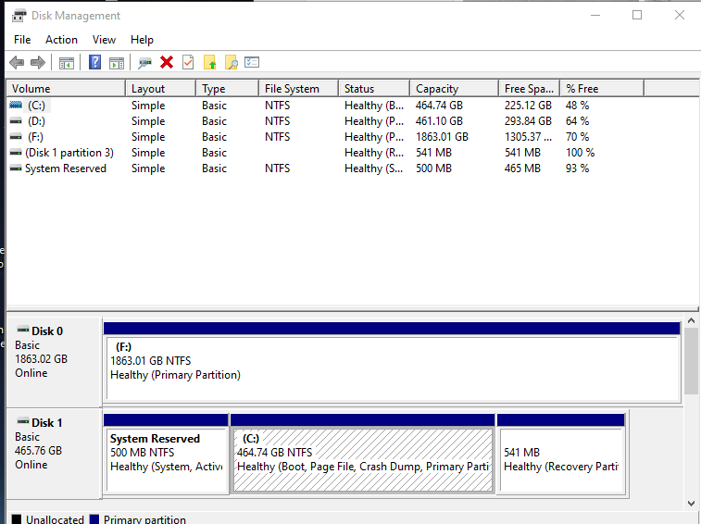Click the Disk 0 label panel
The width and height of the screenshot is (701, 524).
pyautogui.click(x=55, y=361)
